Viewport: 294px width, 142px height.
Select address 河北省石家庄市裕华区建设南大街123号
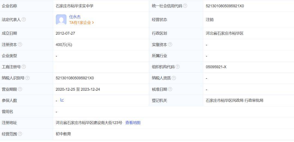(x=89, y=123)
